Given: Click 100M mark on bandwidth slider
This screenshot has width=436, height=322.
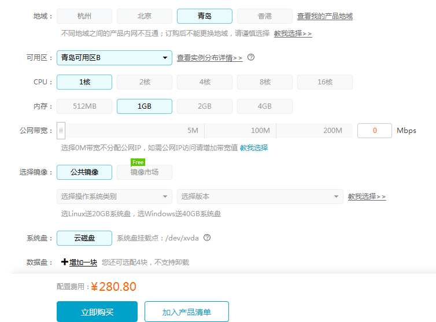Looking at the screenshot, I should pos(260,131).
